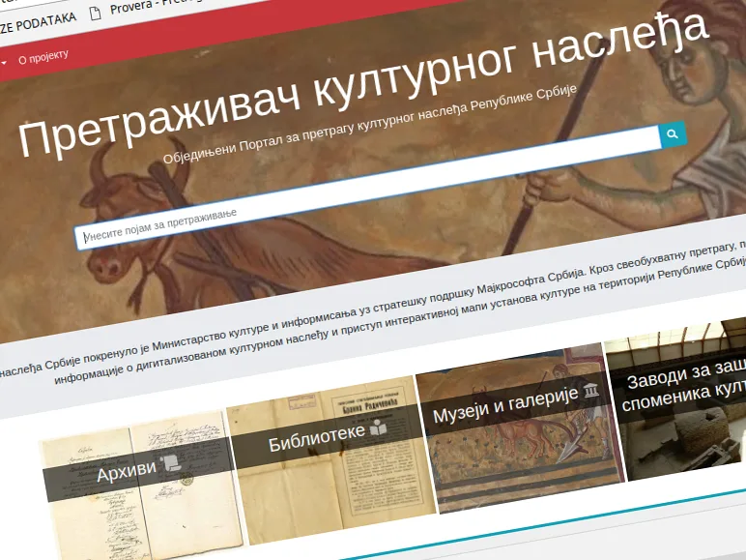Click the scroll icon beside Архиви

coord(171,464)
